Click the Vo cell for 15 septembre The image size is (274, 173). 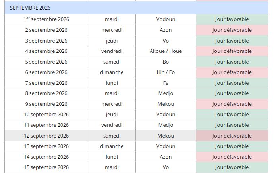(x=166, y=167)
